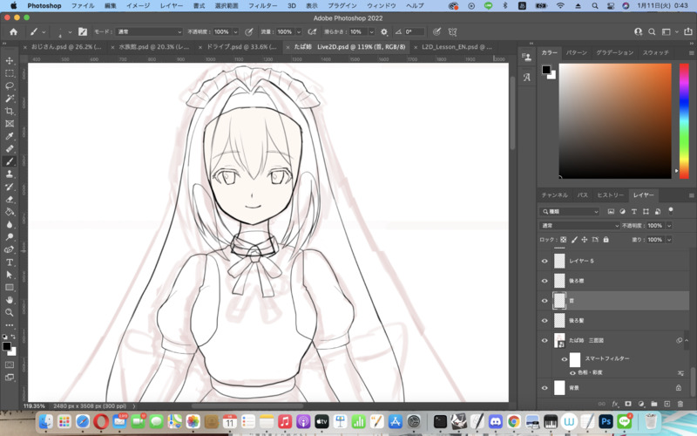Open the layer 不透明度 dropdown arrow

[x=667, y=225]
